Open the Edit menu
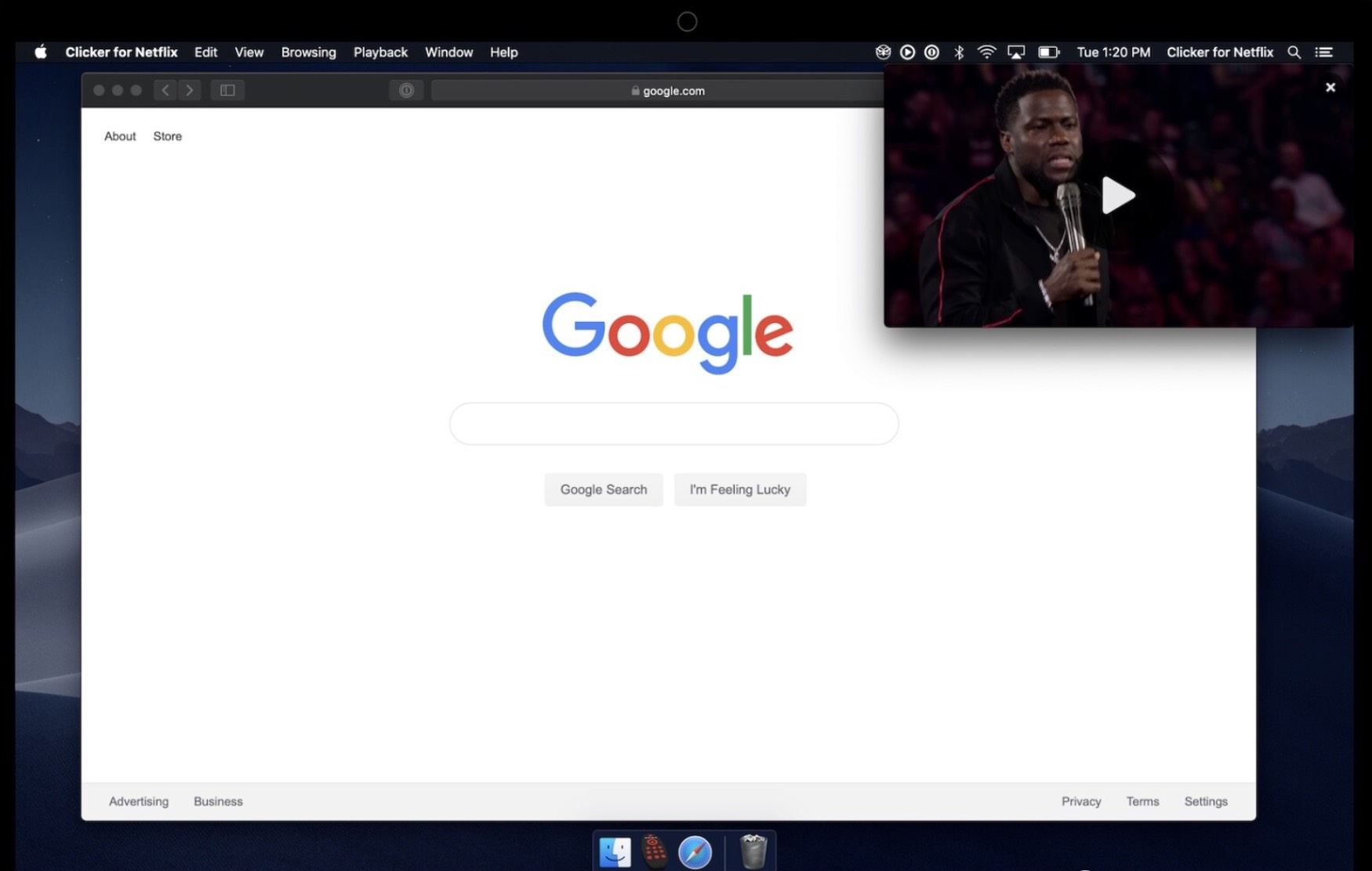 coord(205,52)
